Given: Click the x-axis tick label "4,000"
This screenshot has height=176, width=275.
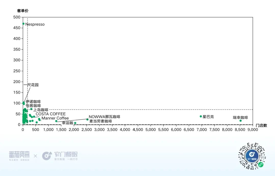Looking at the screenshot, I should click(x=125, y=130).
